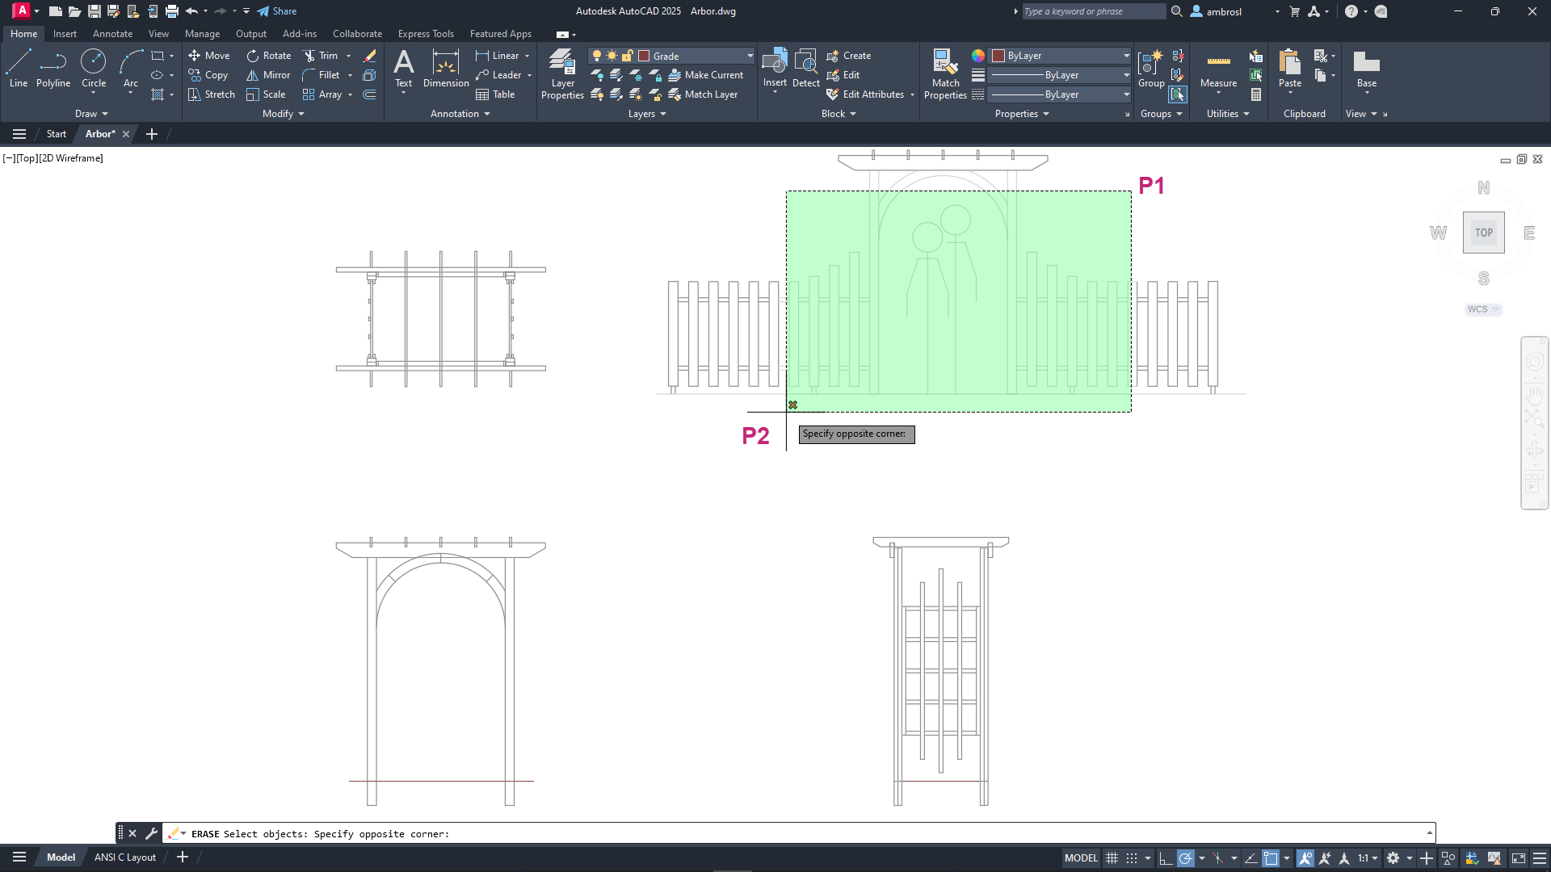Click the ByLayer object color swatch
Screen dimensions: 1551x872
click(x=998, y=56)
